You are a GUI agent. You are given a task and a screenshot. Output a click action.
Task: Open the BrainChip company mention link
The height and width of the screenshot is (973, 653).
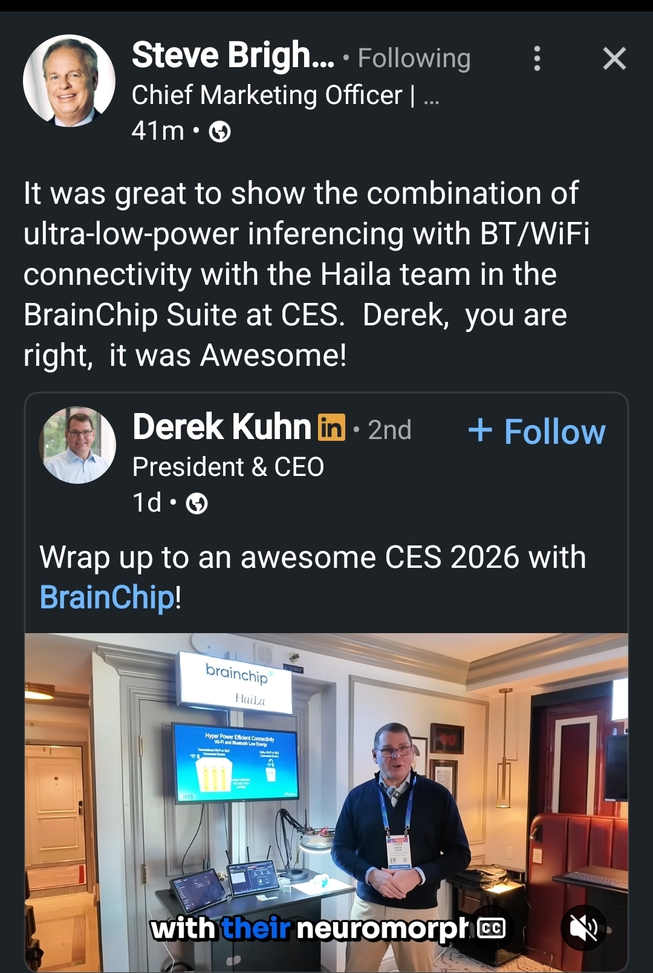click(107, 597)
